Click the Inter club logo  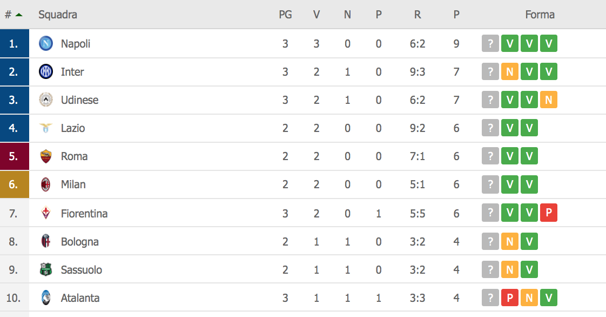click(46, 72)
